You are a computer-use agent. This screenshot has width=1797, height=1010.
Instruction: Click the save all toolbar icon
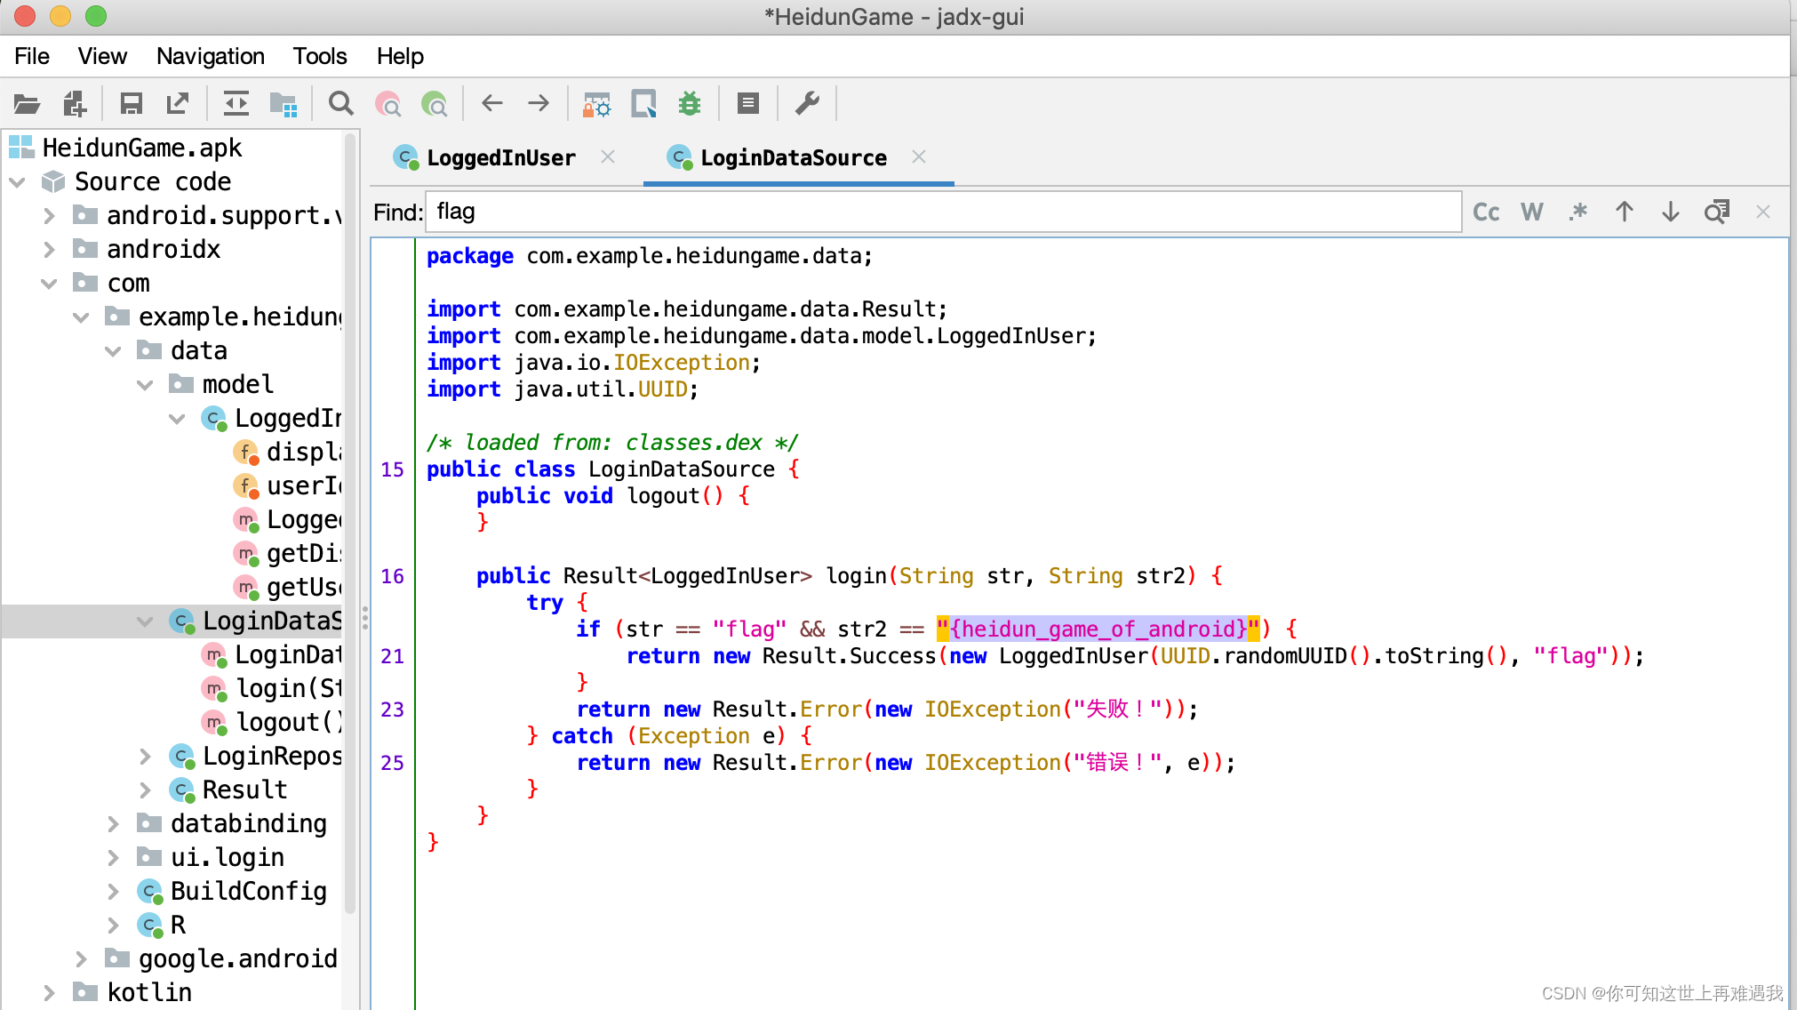[x=132, y=104]
